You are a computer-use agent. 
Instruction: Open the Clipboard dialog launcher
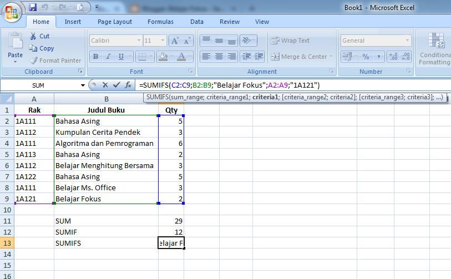pyautogui.click(x=80, y=71)
